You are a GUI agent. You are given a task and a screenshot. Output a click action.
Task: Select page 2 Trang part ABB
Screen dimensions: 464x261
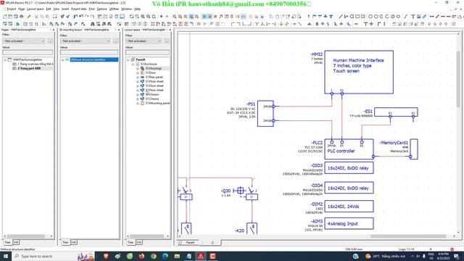pyautogui.click(x=29, y=68)
